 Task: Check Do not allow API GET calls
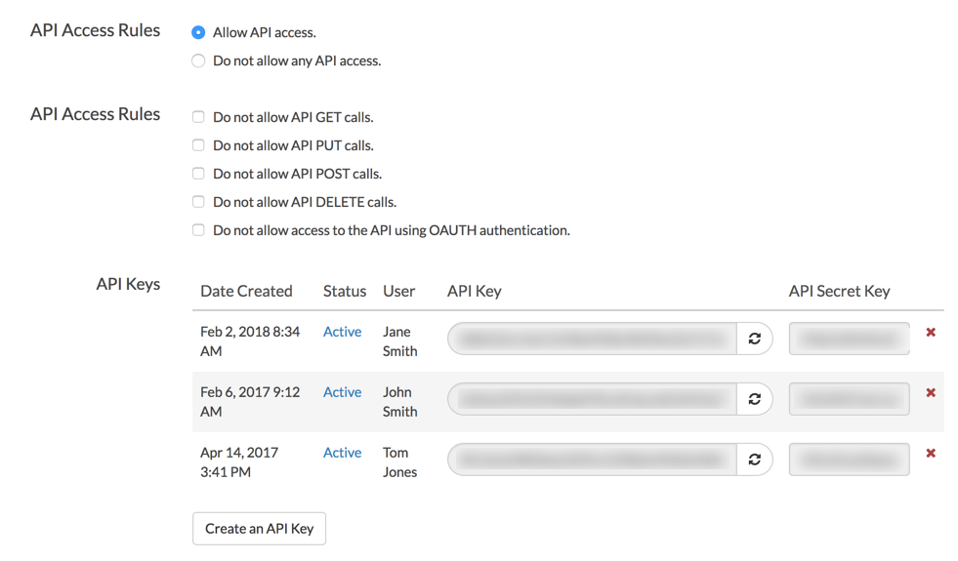198,117
